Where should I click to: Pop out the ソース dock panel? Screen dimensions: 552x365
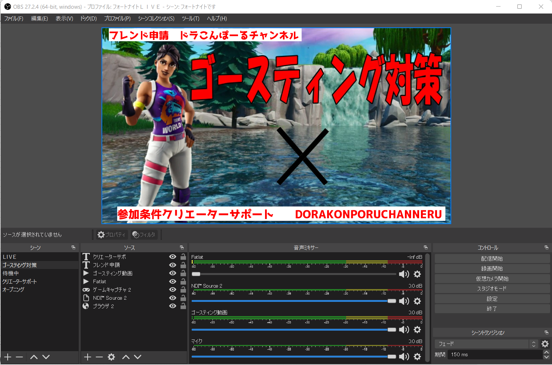pos(182,247)
